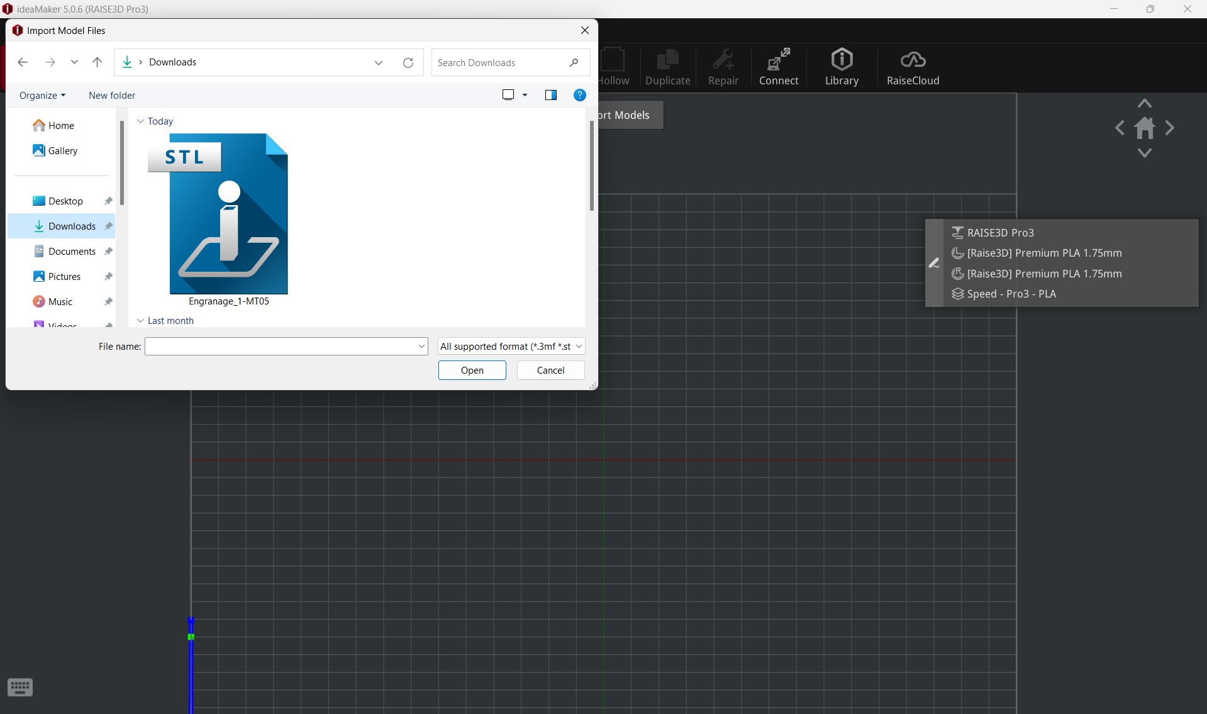Viewport: 1207px width, 714px height.
Task: Rotate view using the left arrow
Action: tap(1120, 128)
